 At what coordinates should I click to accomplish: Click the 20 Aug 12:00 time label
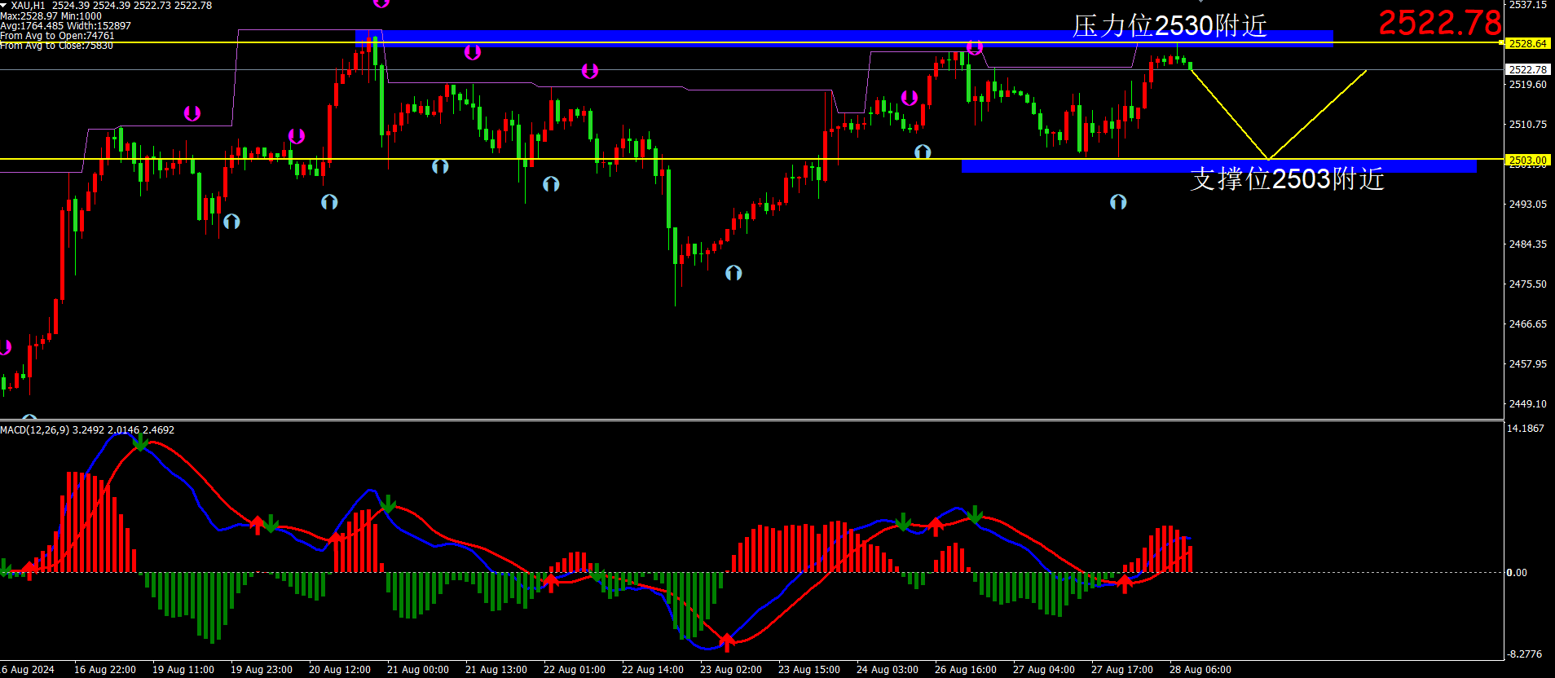(x=340, y=669)
